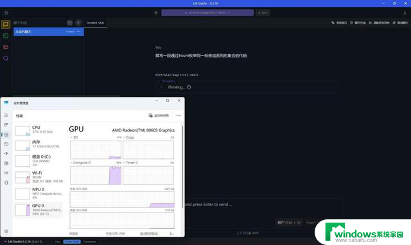Switch to the Unnamed Chat tab
This screenshot has width=411, height=245.
point(96,23)
